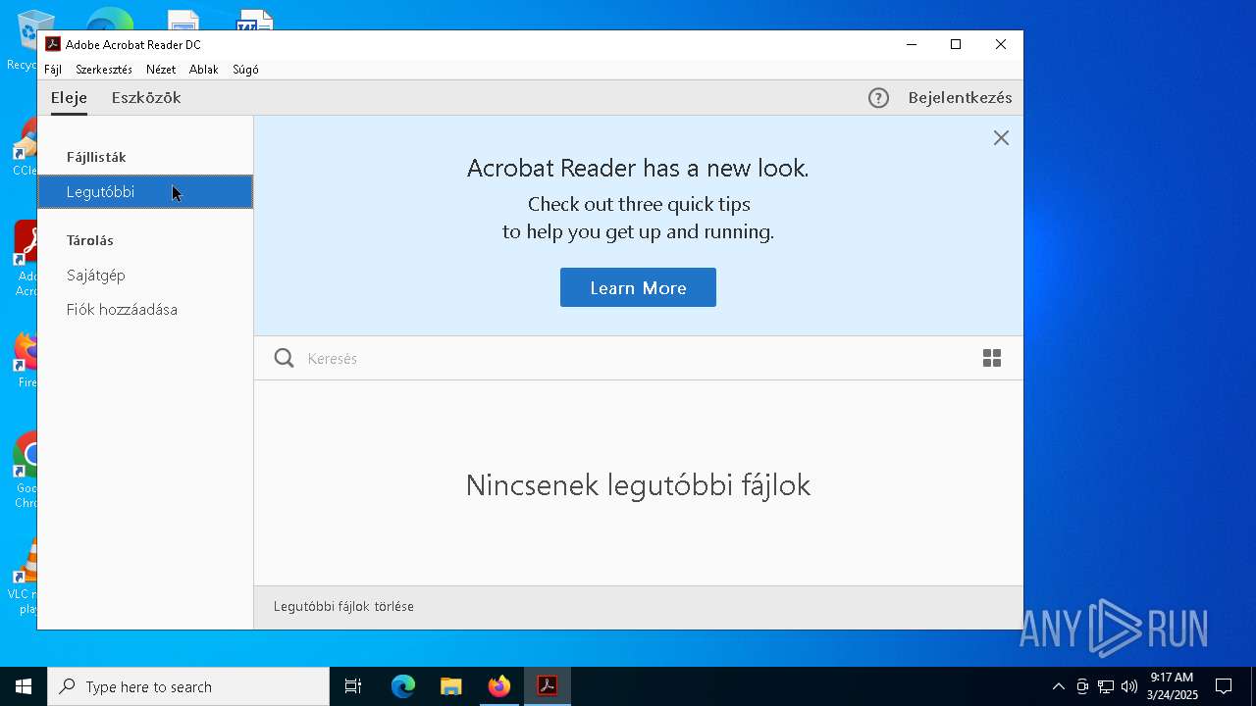Viewport: 1256px width, 706px height.
Task: Focus the Keresés search field
Action: click(x=638, y=359)
